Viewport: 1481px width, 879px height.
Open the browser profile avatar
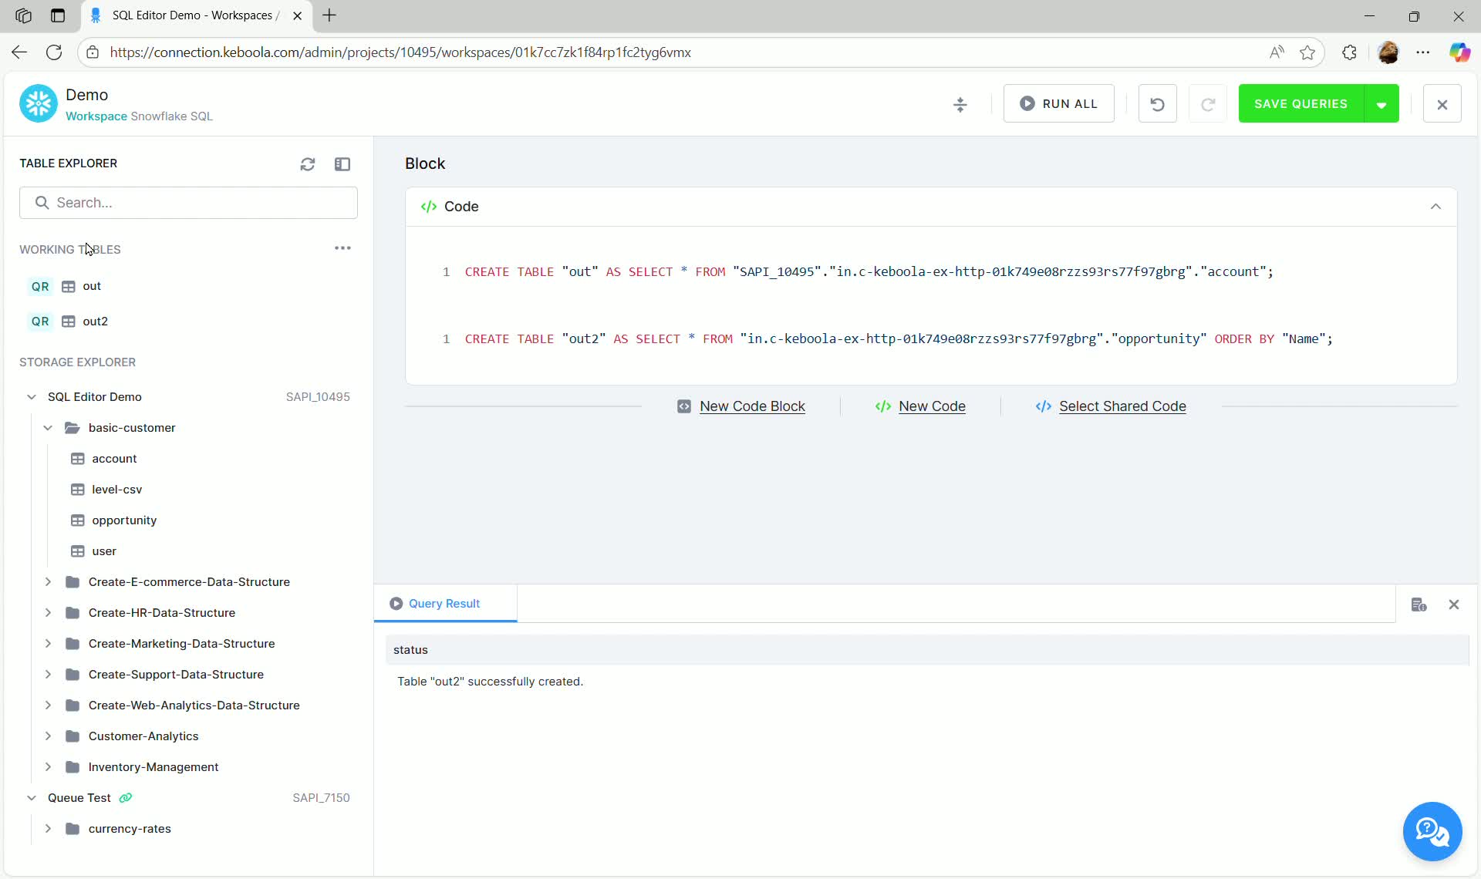coord(1388,52)
